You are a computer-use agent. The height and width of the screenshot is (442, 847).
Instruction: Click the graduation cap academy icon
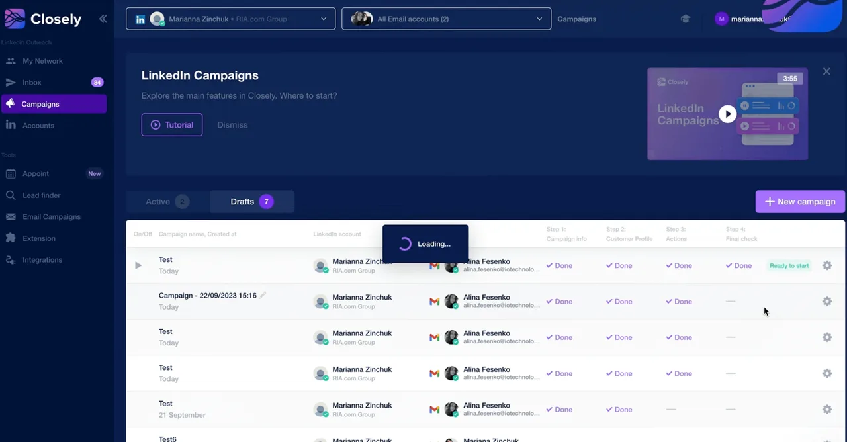pyautogui.click(x=685, y=19)
